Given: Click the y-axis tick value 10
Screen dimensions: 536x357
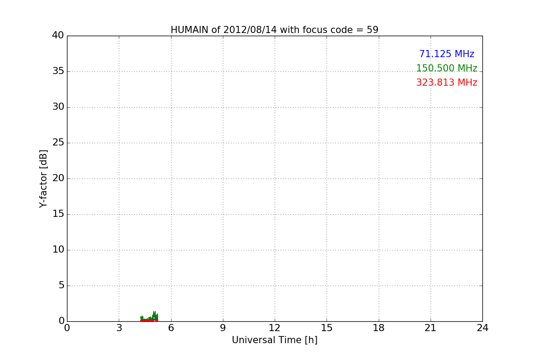Looking at the screenshot, I should coord(58,250).
